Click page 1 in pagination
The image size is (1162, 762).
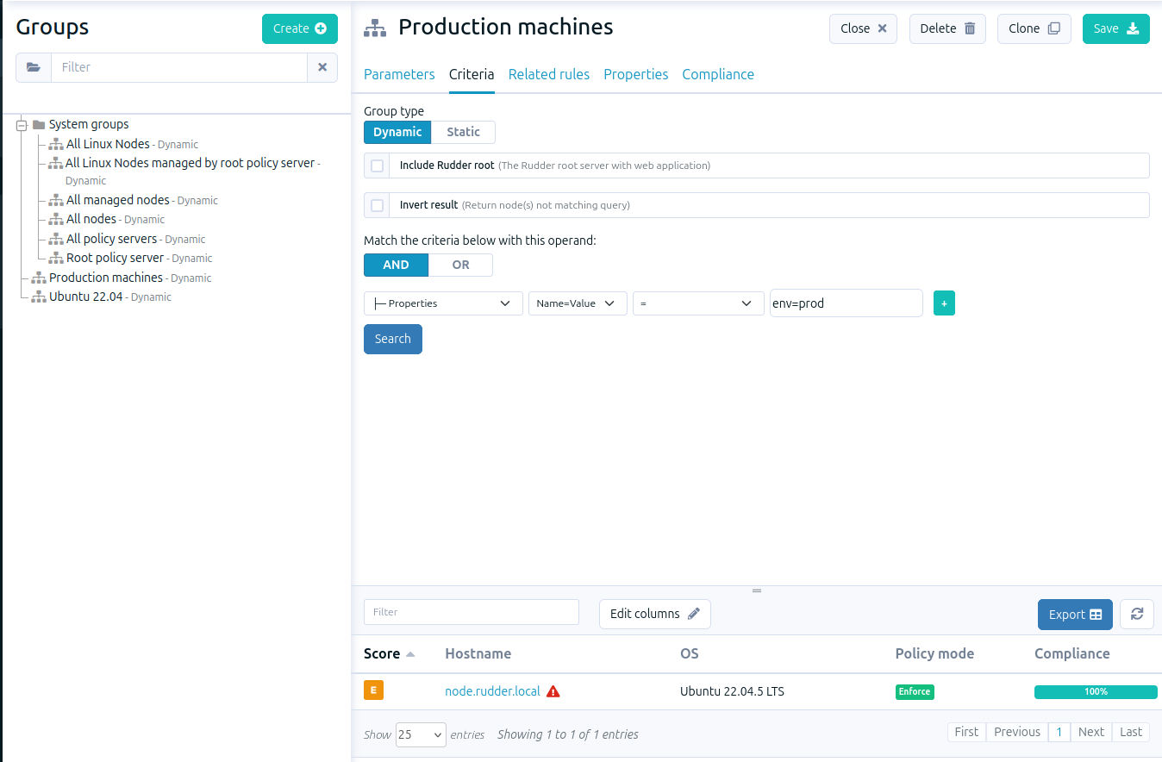point(1059,732)
